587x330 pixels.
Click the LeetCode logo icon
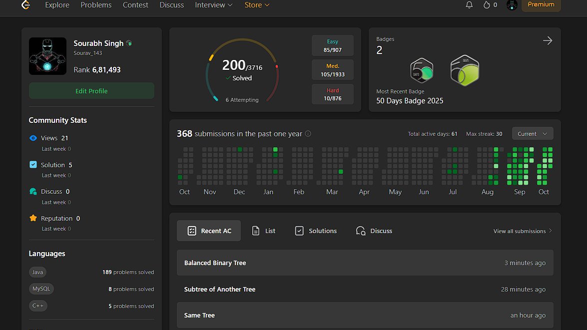click(x=25, y=5)
